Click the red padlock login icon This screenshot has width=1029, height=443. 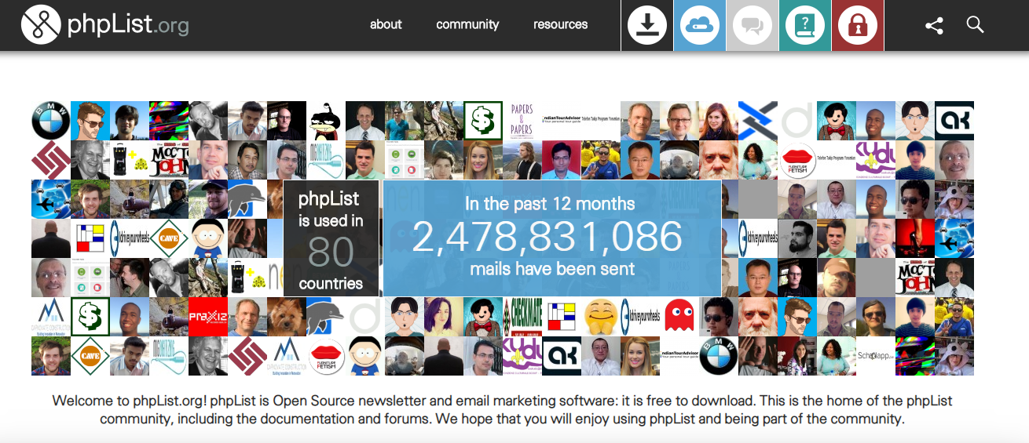pos(858,25)
